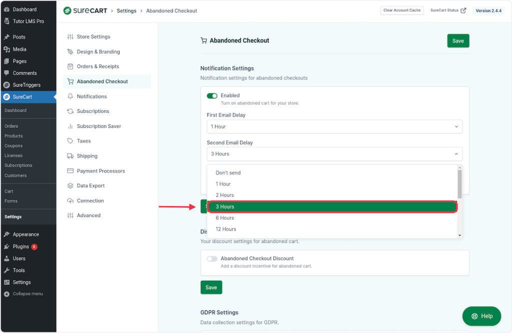Click the Design & Branding brush icon
Image resolution: width=512 pixels, height=333 pixels.
coord(70,52)
